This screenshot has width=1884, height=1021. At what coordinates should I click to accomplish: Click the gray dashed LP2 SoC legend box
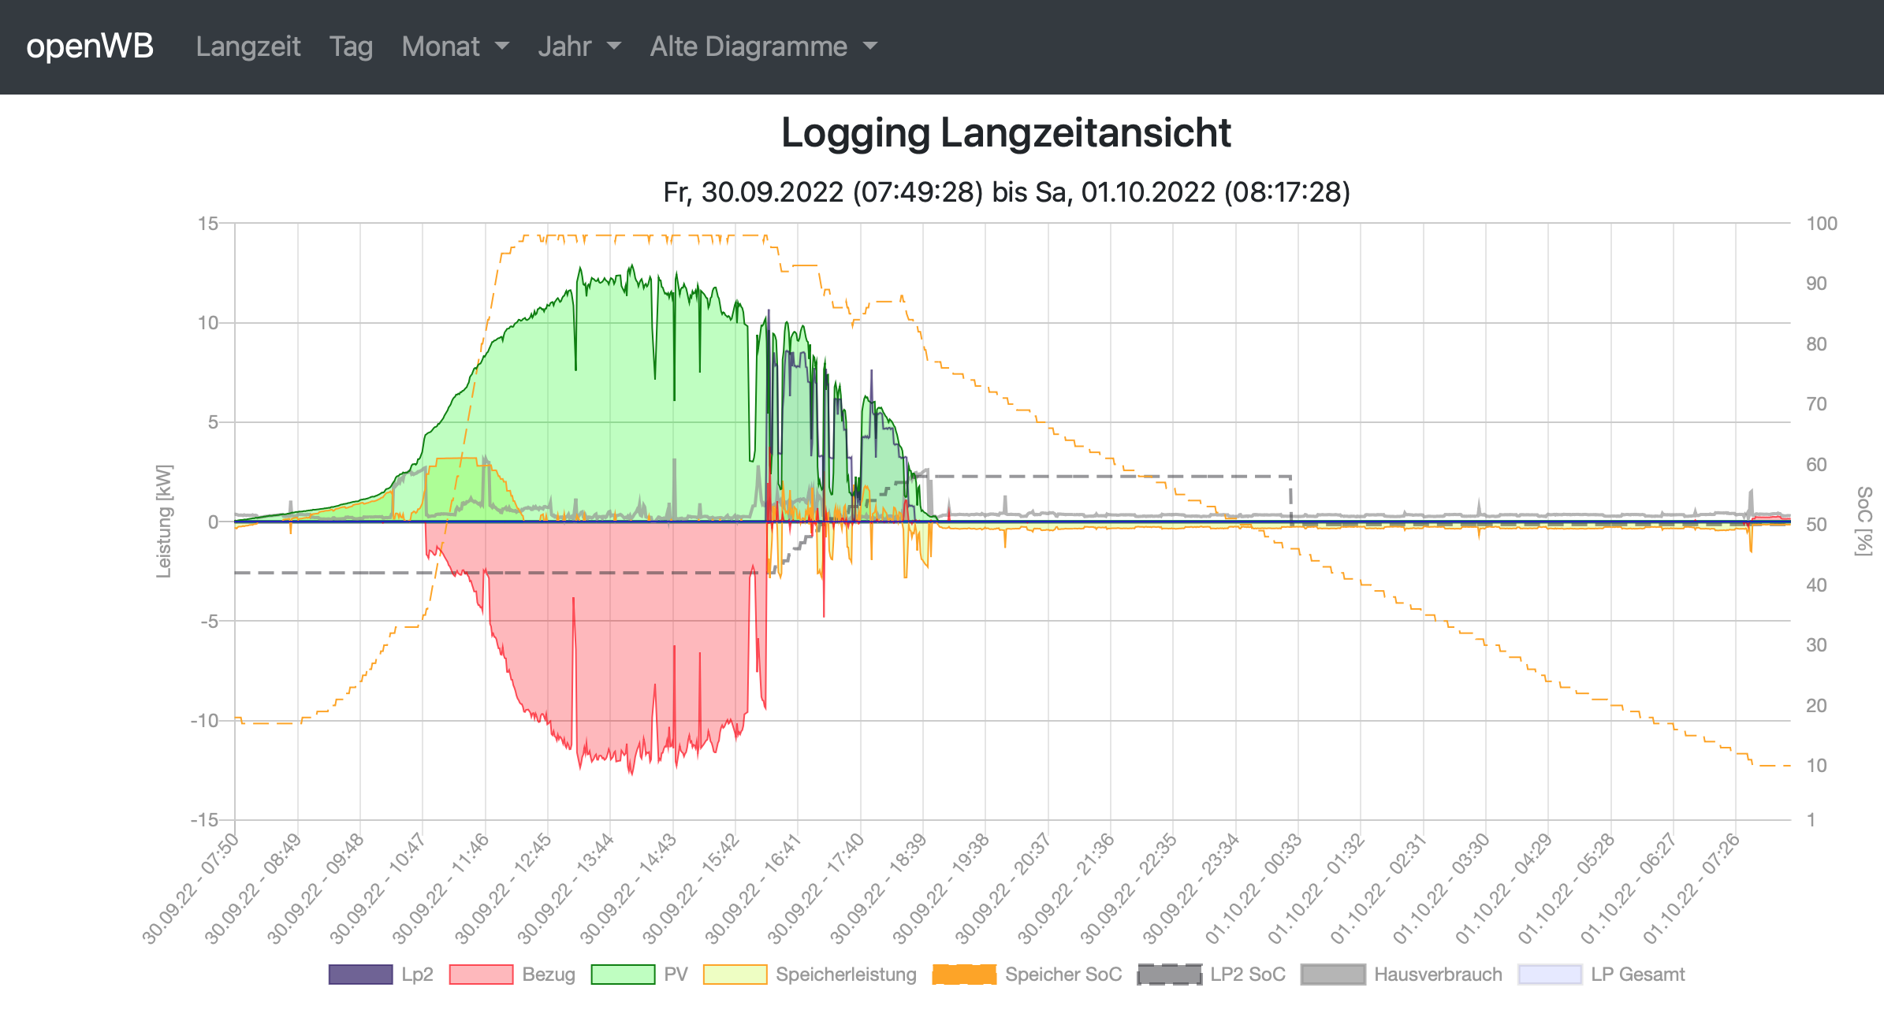tap(1170, 975)
